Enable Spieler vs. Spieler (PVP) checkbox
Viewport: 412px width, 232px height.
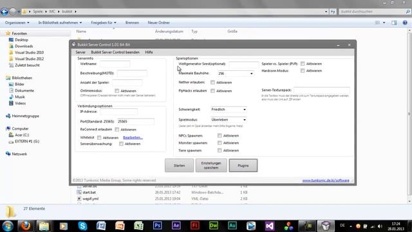click(303, 64)
